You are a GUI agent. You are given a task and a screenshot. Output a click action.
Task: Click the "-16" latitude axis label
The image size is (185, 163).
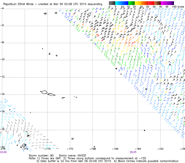tap(2, 111)
